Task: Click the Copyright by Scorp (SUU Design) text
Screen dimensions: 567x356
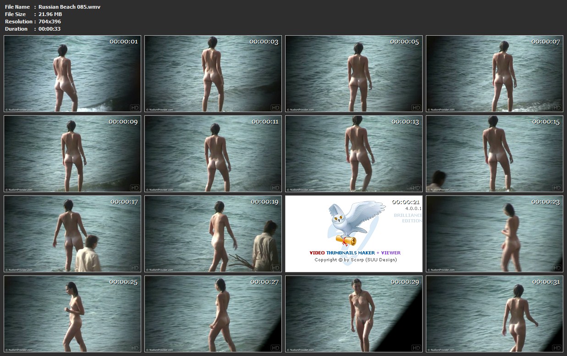Action: tap(355, 260)
